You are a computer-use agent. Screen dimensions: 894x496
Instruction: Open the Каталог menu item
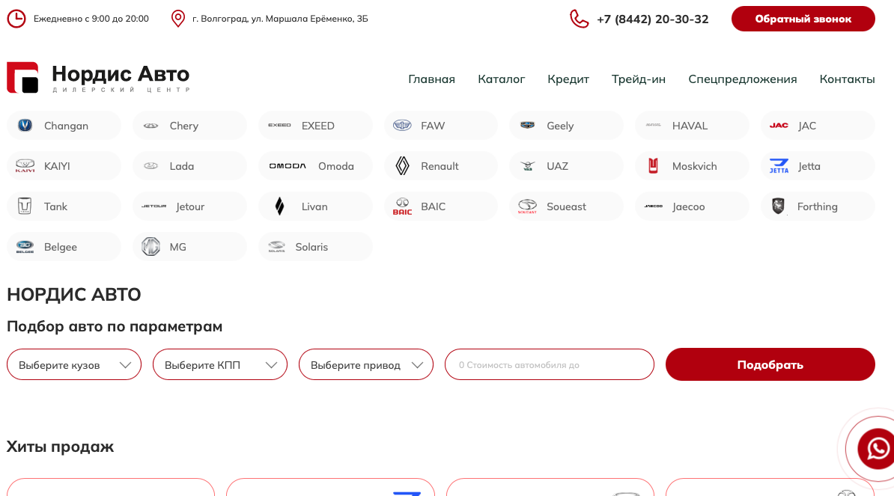click(x=501, y=79)
